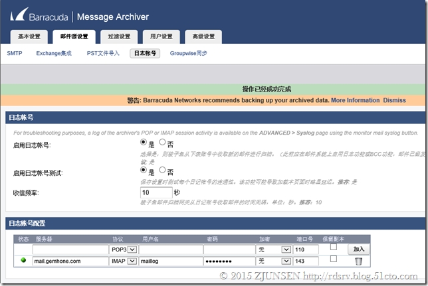
Task: Click the 操作已经成功完成 status message
Action: click(267, 89)
